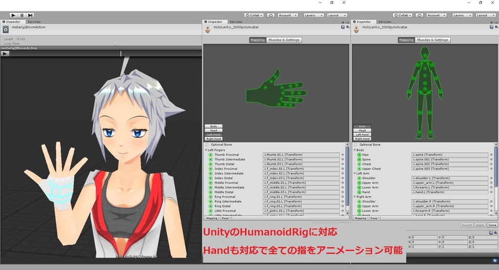Image resolution: width=499 pixels, height=270 pixels.
Task: Click the Revert button
Action: tap(467, 225)
